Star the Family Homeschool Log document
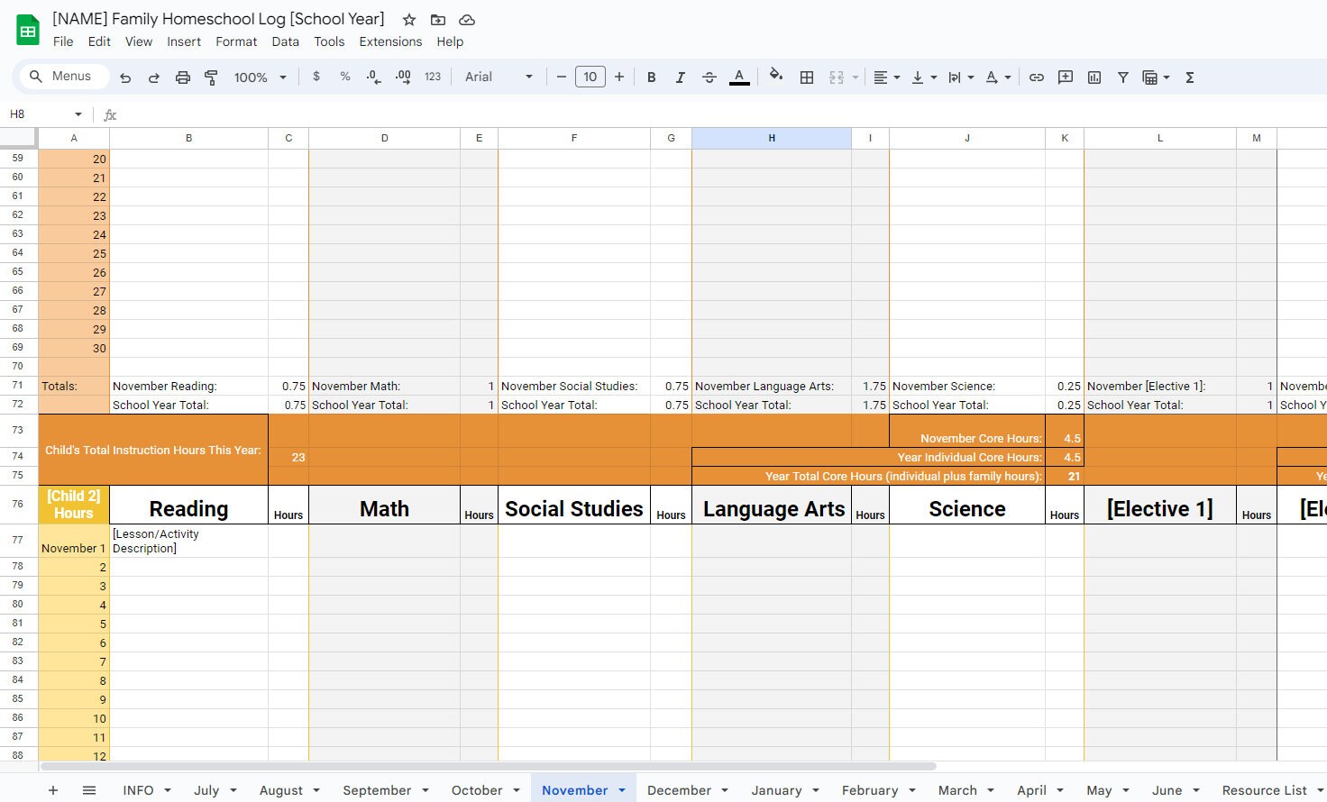This screenshot has width=1327, height=802. (x=408, y=19)
